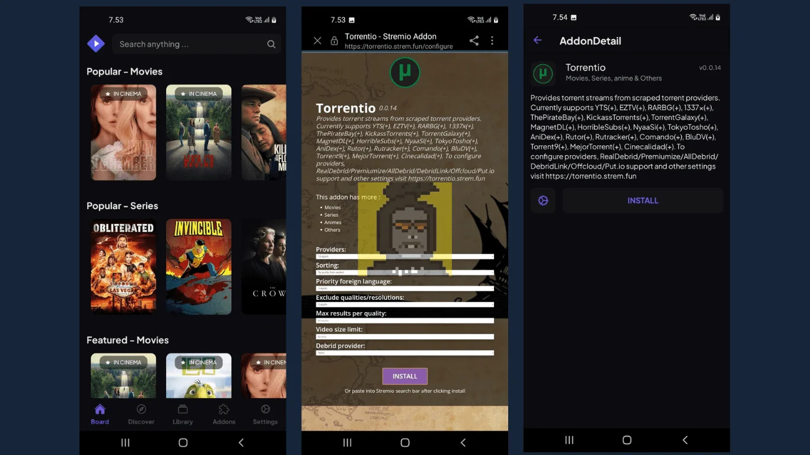Focus the "Search anything ..." field
The width and height of the screenshot is (810, 455).
[196, 44]
